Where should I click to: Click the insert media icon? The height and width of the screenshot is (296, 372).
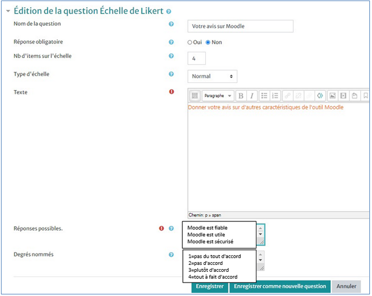344,96
